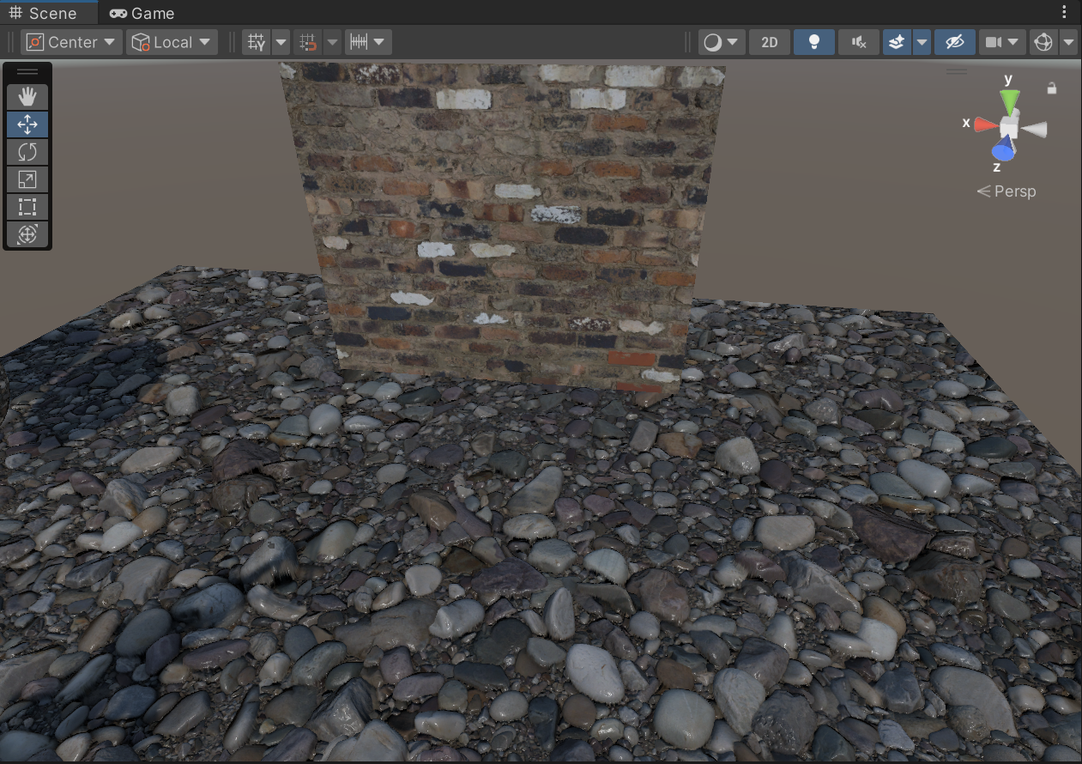Select the Rect transform tool
This screenshot has height=764, width=1082.
(27, 207)
